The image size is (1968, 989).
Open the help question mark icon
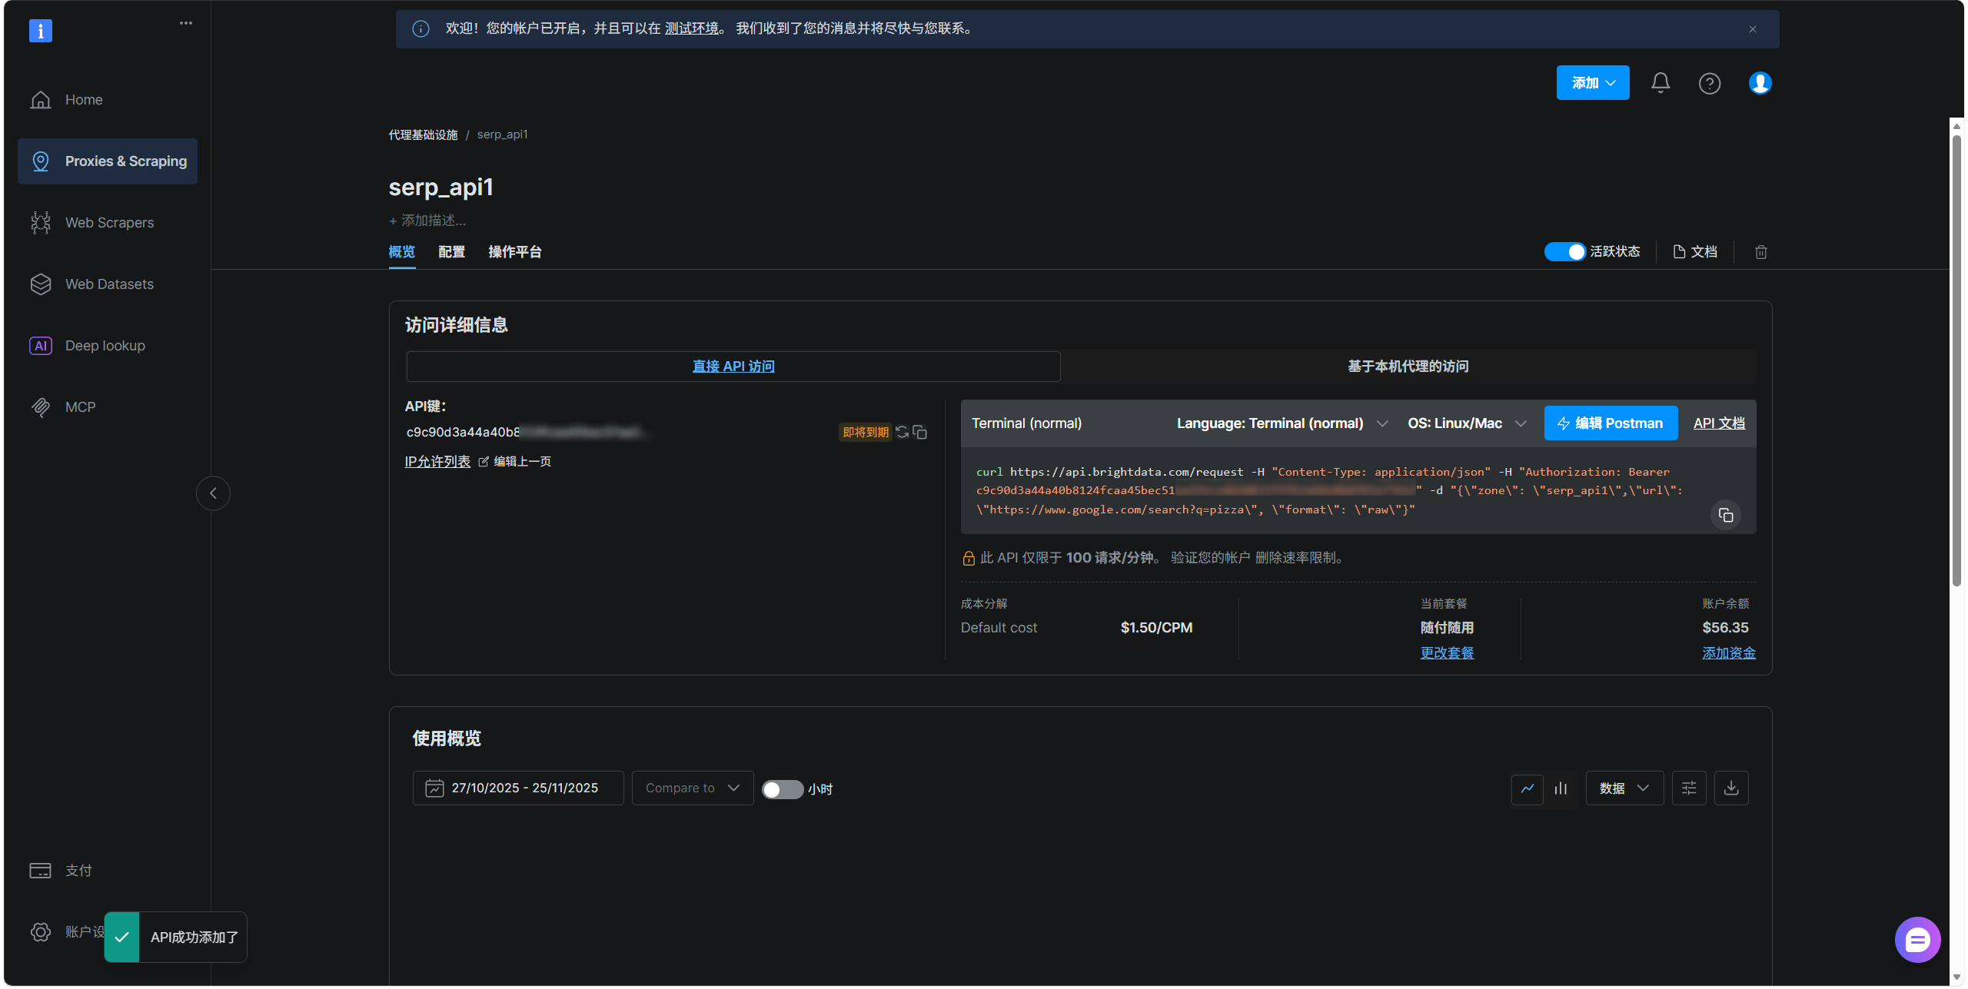pyautogui.click(x=1709, y=83)
